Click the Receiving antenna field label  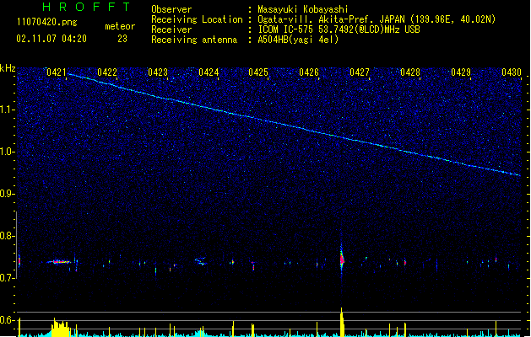click(x=194, y=40)
